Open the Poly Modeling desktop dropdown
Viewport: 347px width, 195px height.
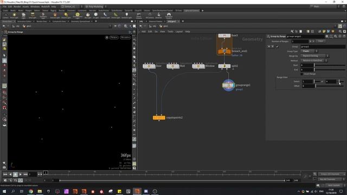96,6
